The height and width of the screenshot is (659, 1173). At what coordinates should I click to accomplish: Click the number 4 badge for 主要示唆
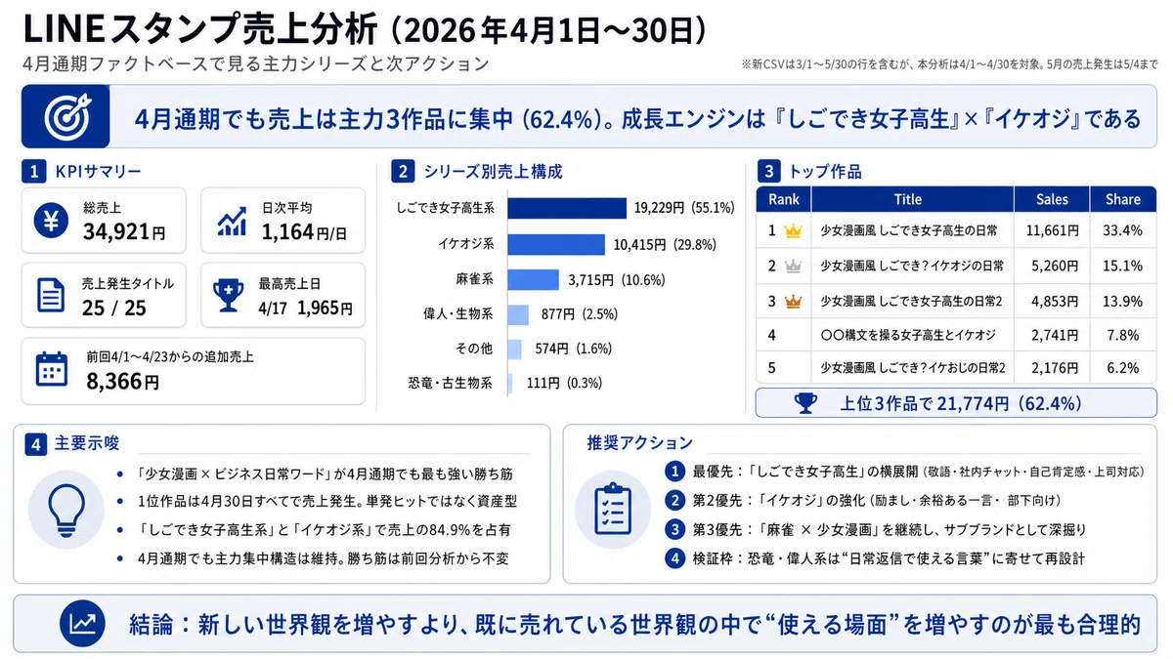[34, 444]
